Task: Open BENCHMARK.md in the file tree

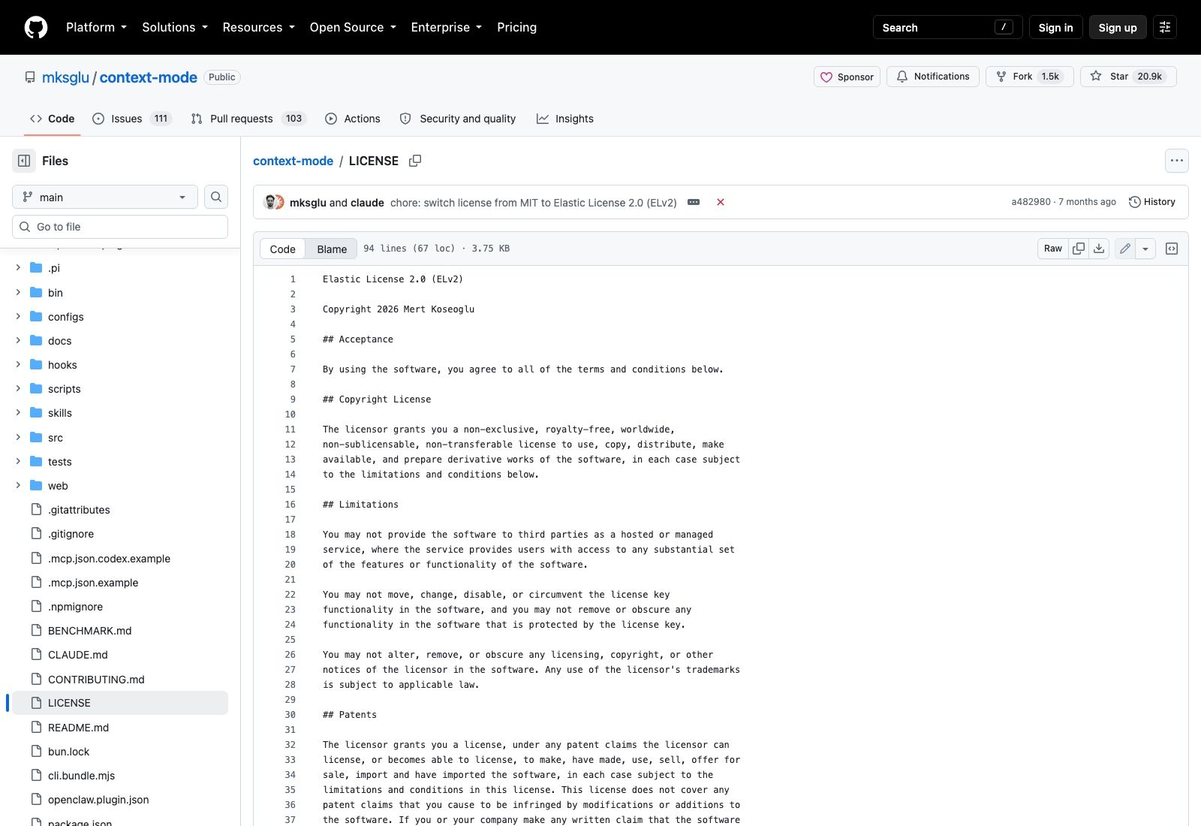Action: click(x=89, y=631)
